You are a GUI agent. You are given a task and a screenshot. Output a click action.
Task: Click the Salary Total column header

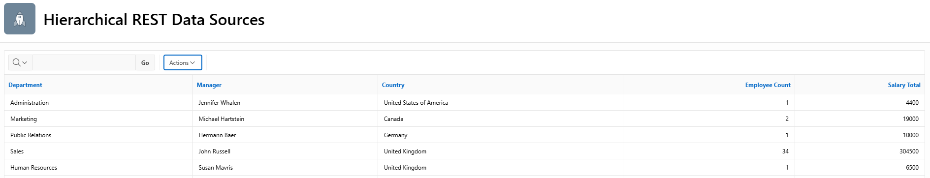(x=904, y=85)
